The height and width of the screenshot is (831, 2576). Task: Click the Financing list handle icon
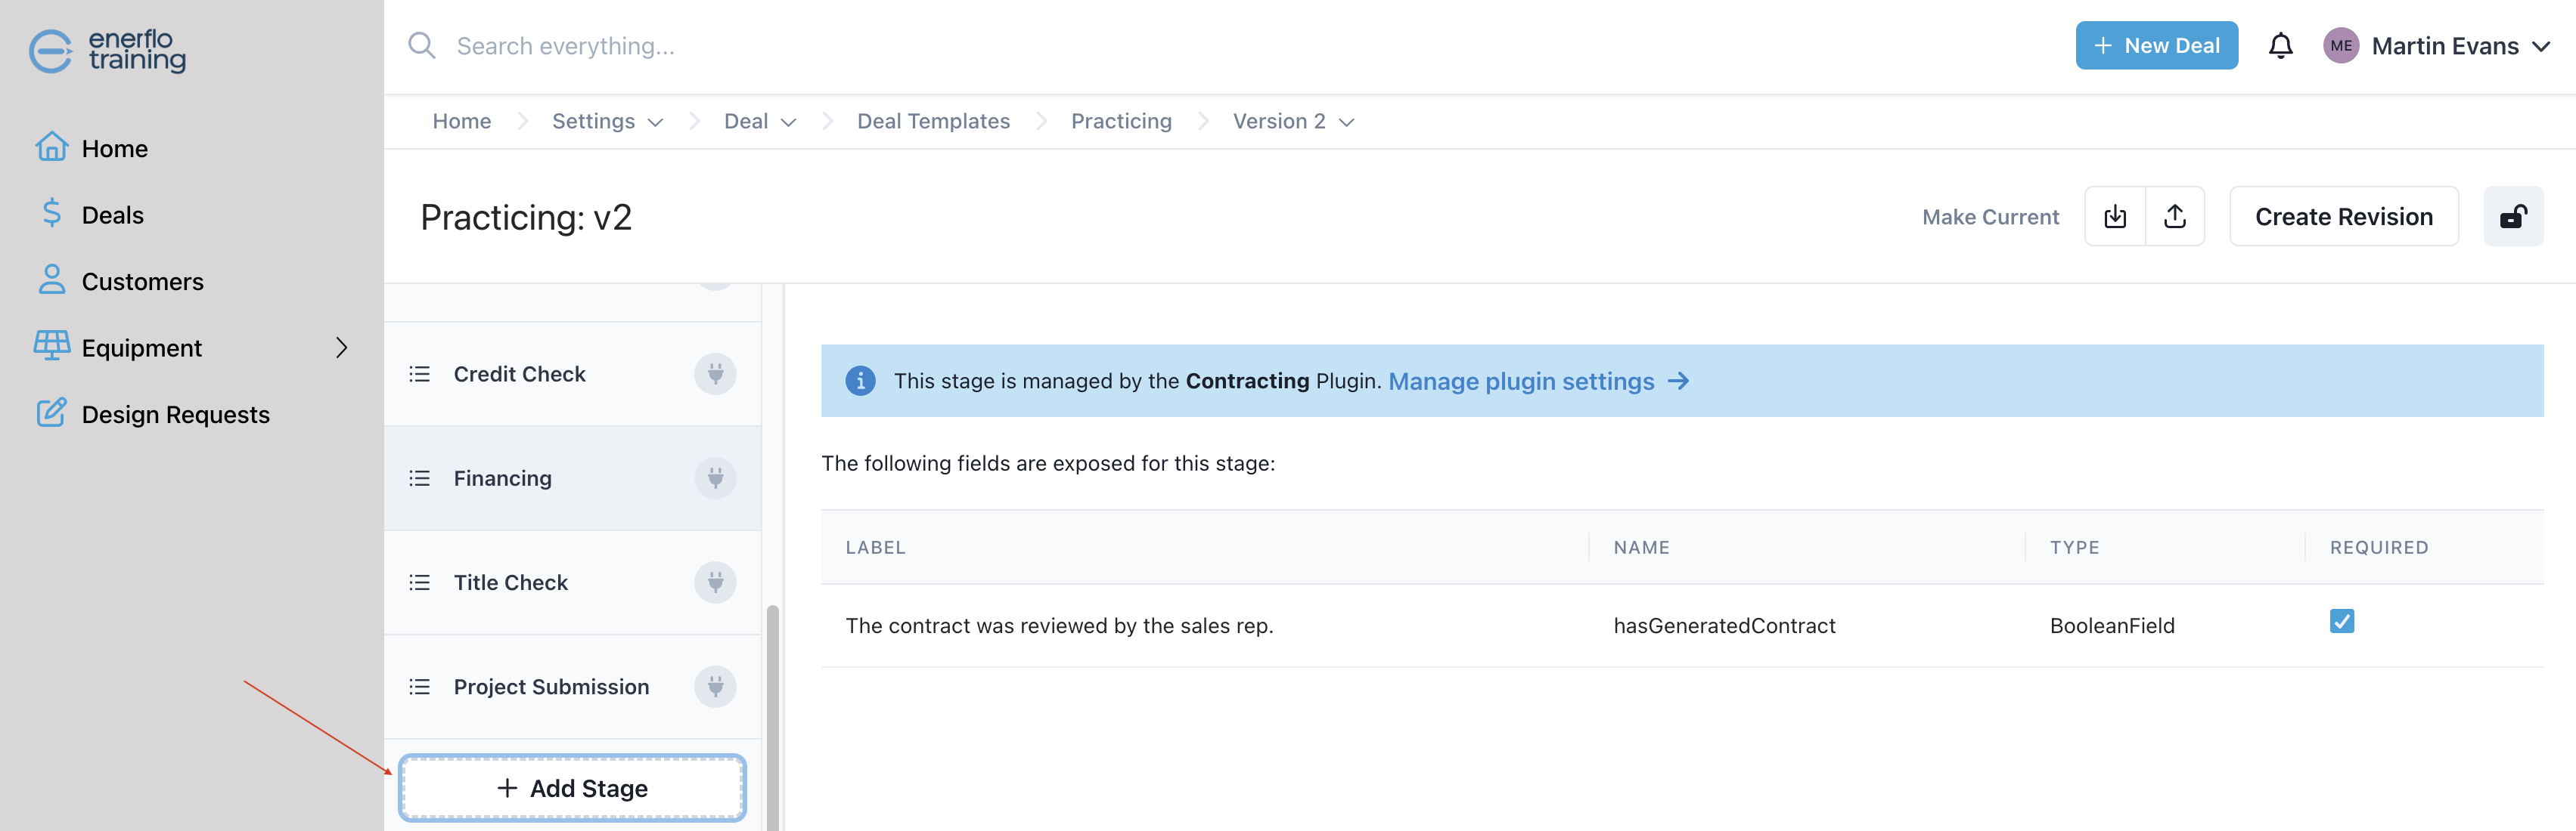click(420, 478)
